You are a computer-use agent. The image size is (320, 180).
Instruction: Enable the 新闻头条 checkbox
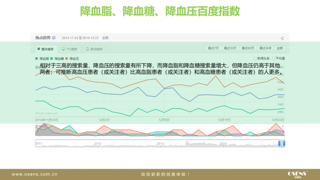(x=255, y=58)
